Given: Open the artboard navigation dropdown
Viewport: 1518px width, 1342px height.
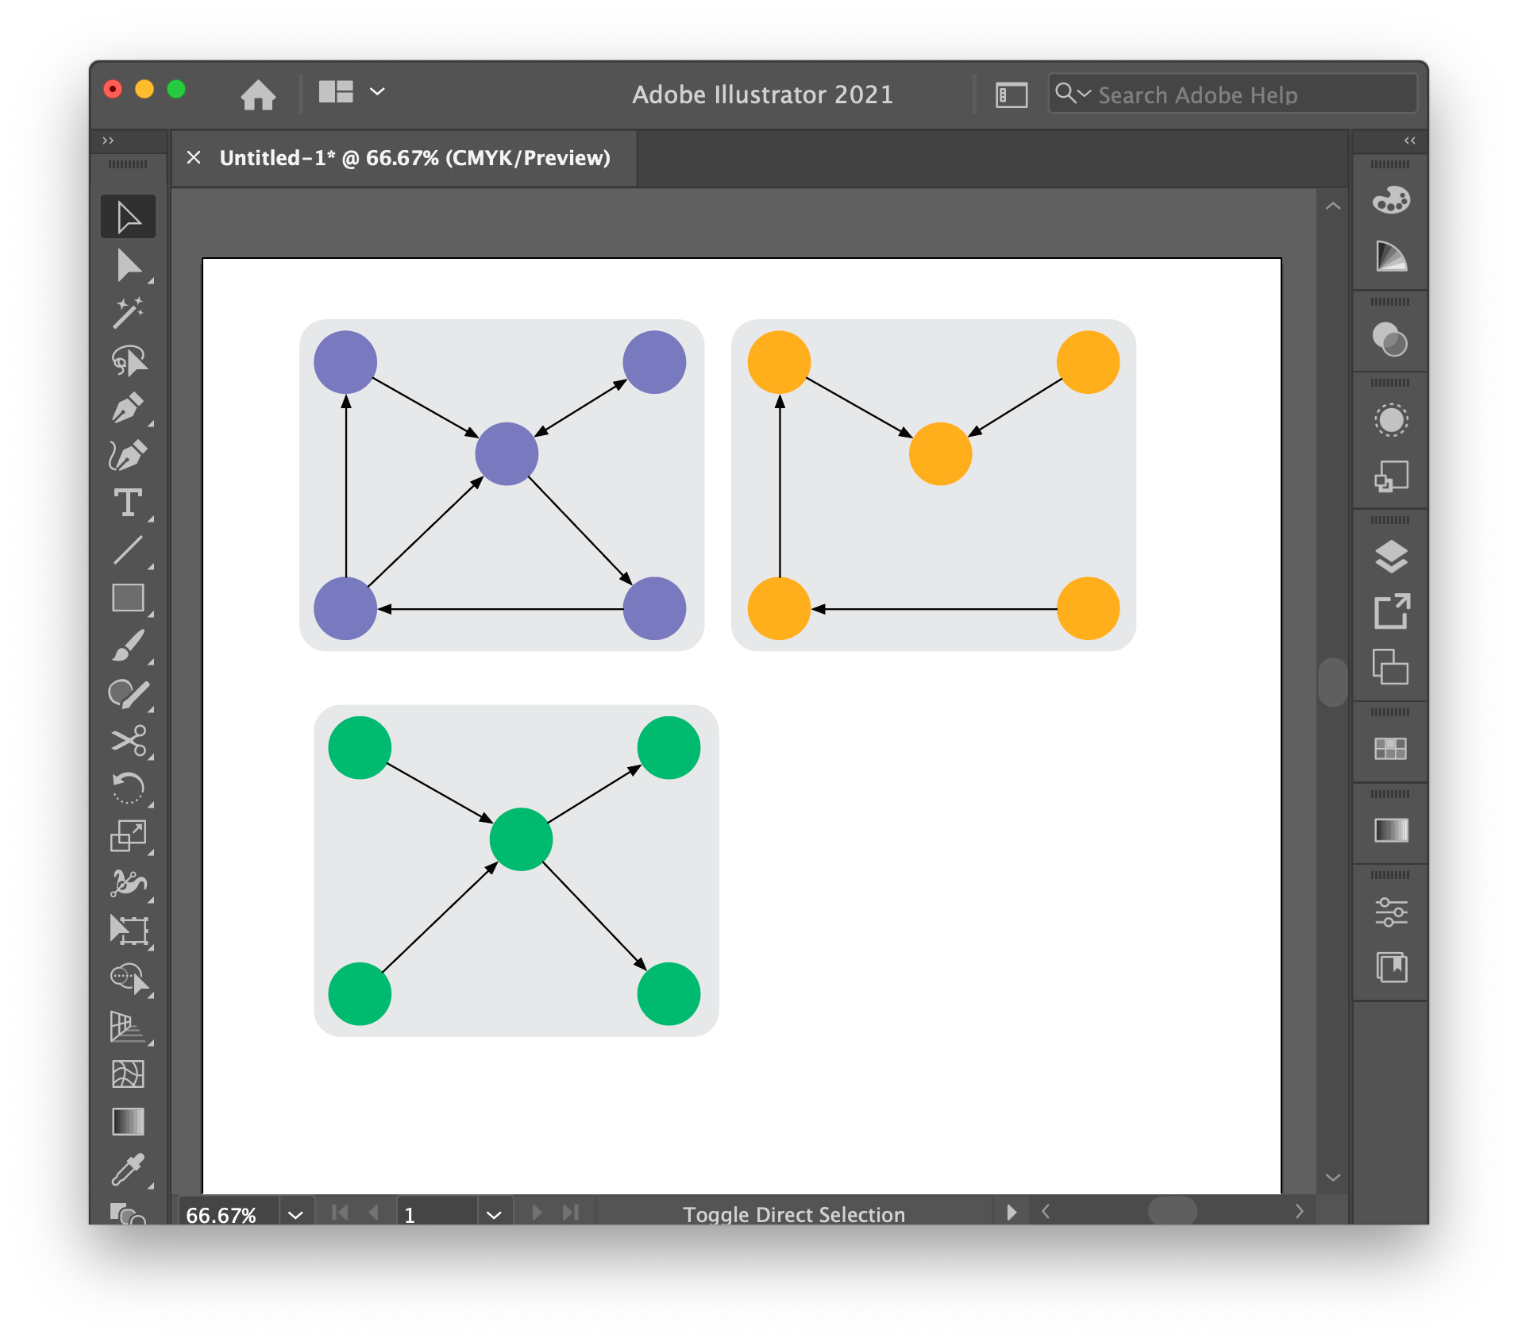Looking at the screenshot, I should [x=494, y=1214].
